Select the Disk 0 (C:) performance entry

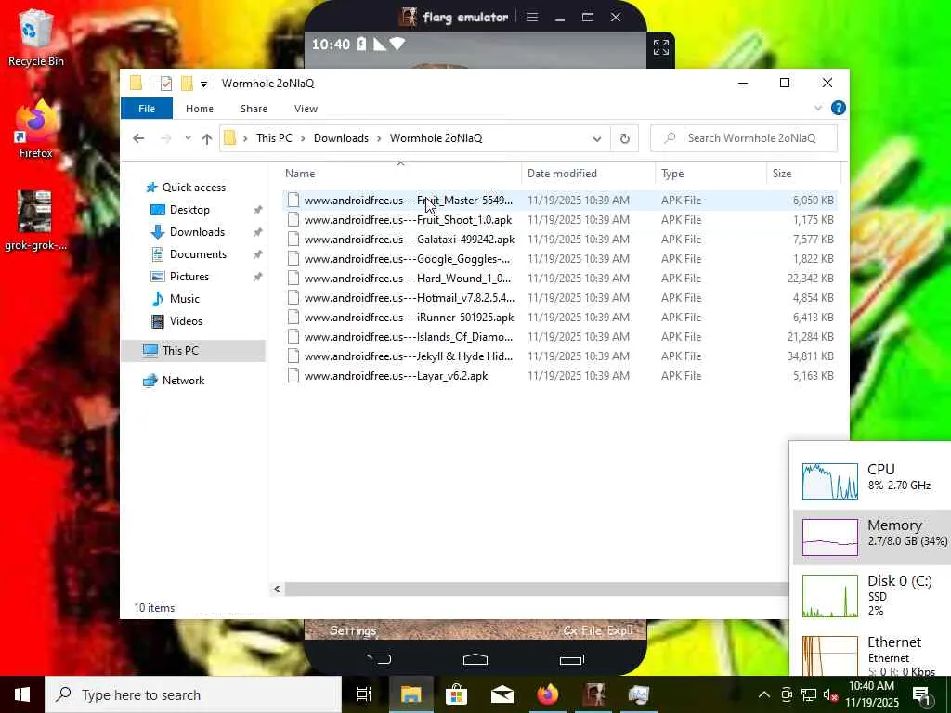(x=871, y=595)
